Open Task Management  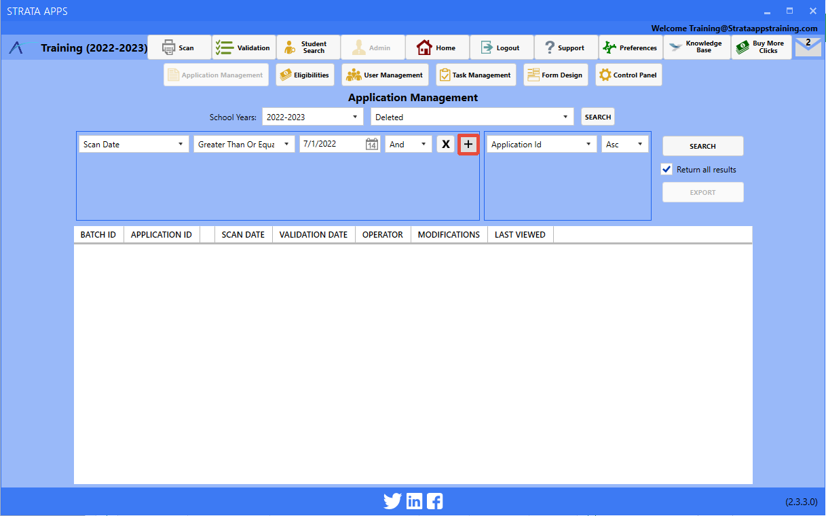(476, 75)
